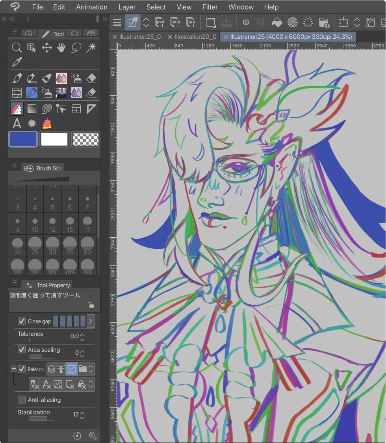386x443 pixels.
Task: Click the Export PNG toolbar icon
Action: [175, 22]
